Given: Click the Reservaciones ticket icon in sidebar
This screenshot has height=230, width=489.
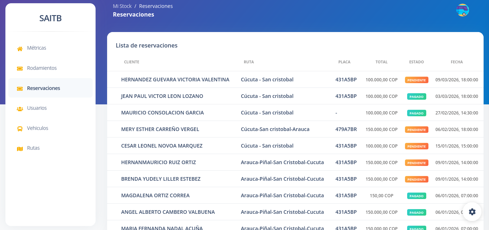Looking at the screenshot, I should [x=20, y=89].
